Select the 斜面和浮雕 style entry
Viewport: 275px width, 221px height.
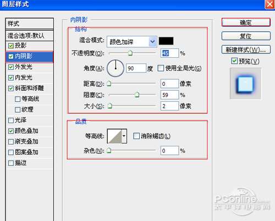[29, 88]
